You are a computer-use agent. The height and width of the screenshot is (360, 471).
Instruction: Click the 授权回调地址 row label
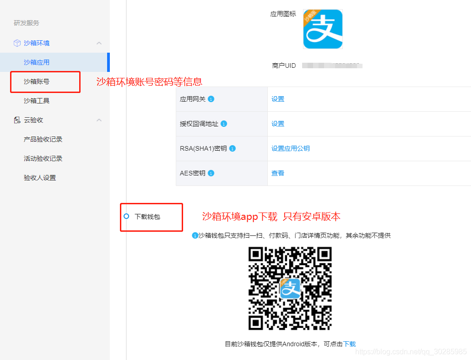click(199, 124)
